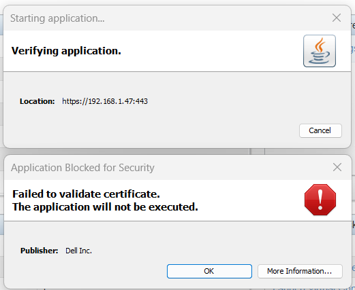Click the partially hidden blue link behind dialog bottom
355x290 pixels.
coord(312,289)
